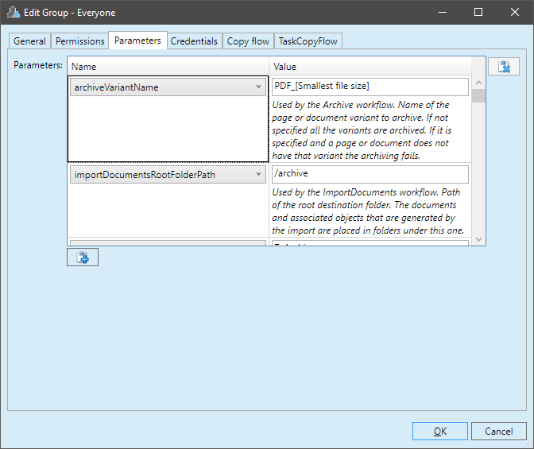Switch to the Permissions tab
Screen dimensions: 534x449
coord(79,41)
